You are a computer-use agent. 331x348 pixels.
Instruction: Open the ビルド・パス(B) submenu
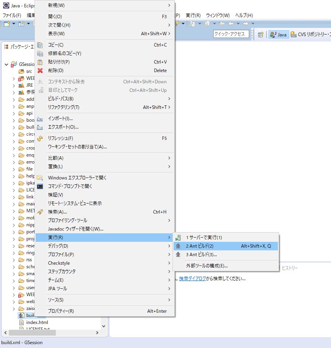[x=105, y=99]
